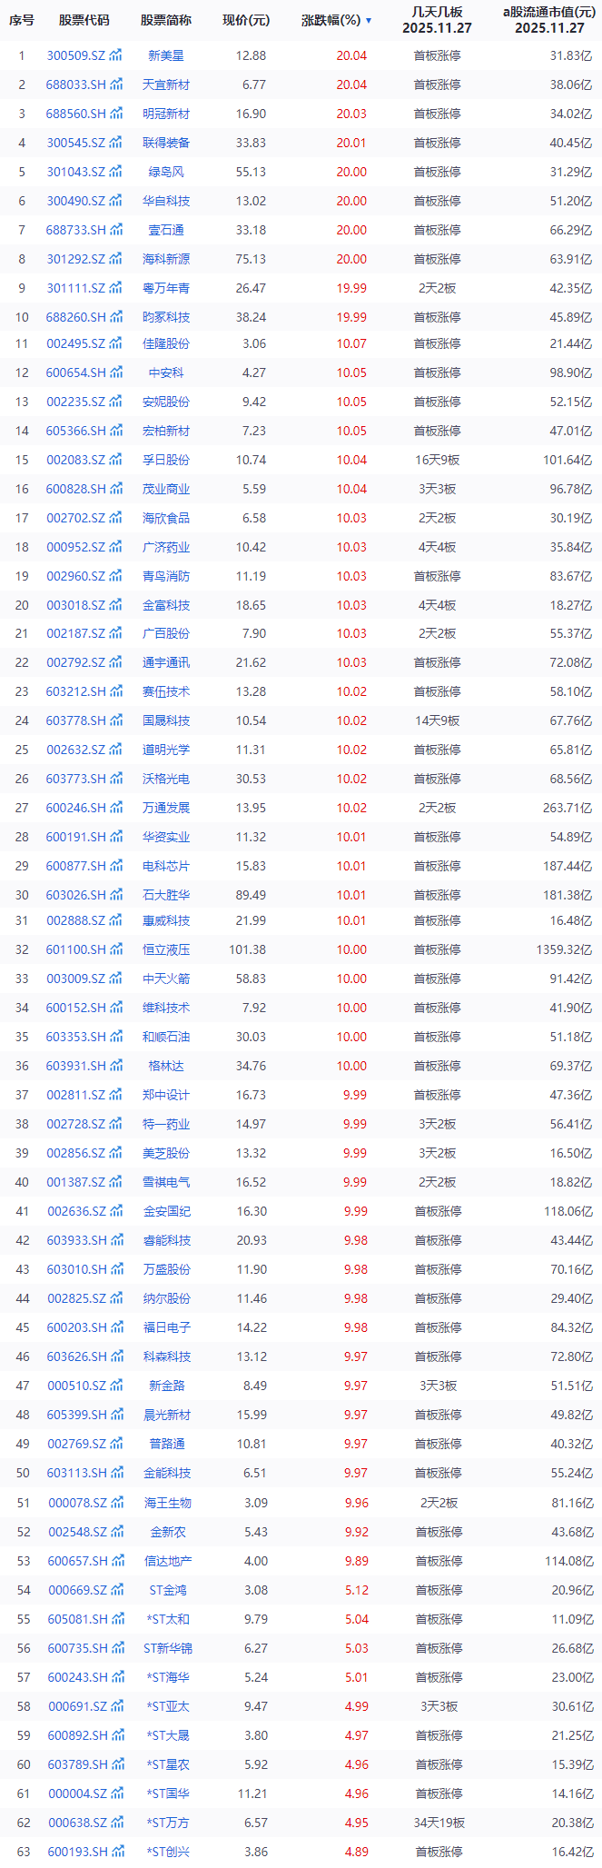Click the chart icon for 002083.SZ
Screen dimensions: 602x1868
(116, 460)
